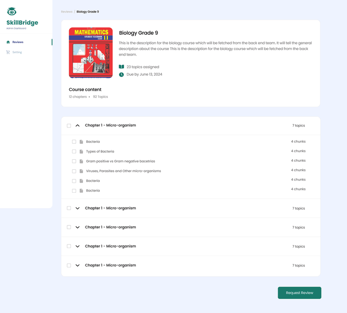The width and height of the screenshot is (347, 313).
Task: Click the document icon for Types of Bacteria
Action: [x=81, y=152]
